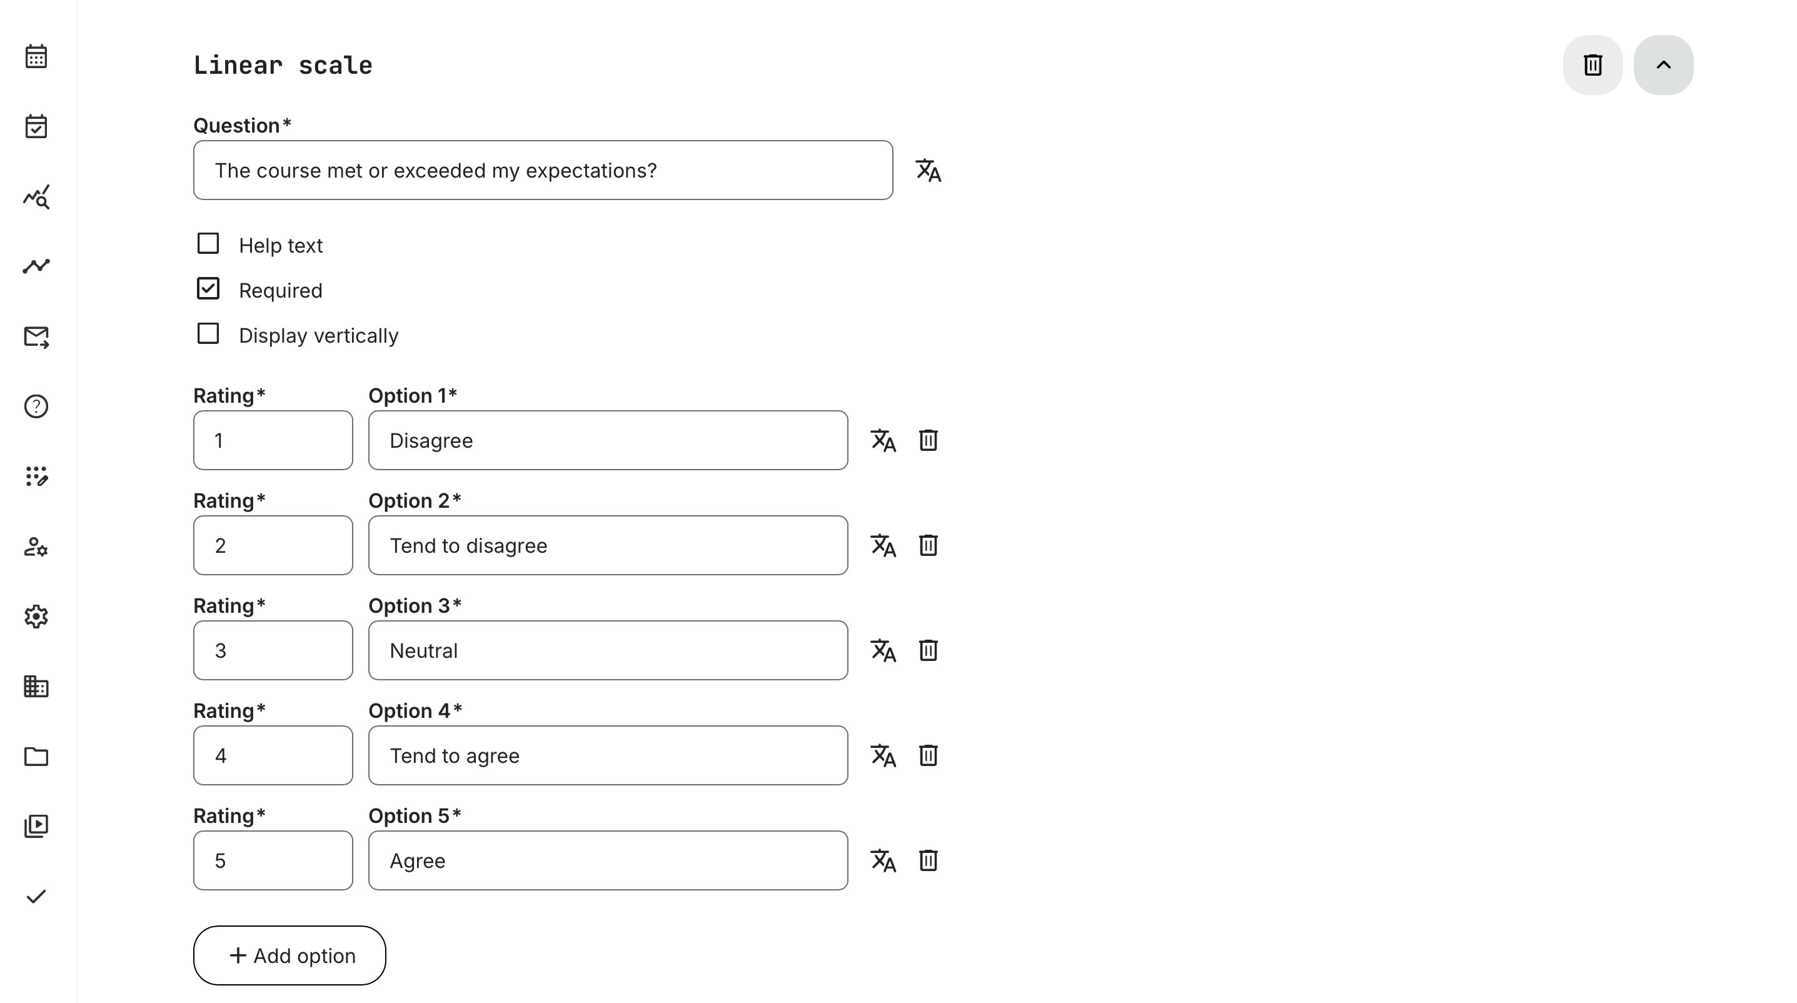The image size is (1797, 1003).
Task: Open translation for the Tend to agree option
Action: (x=883, y=755)
